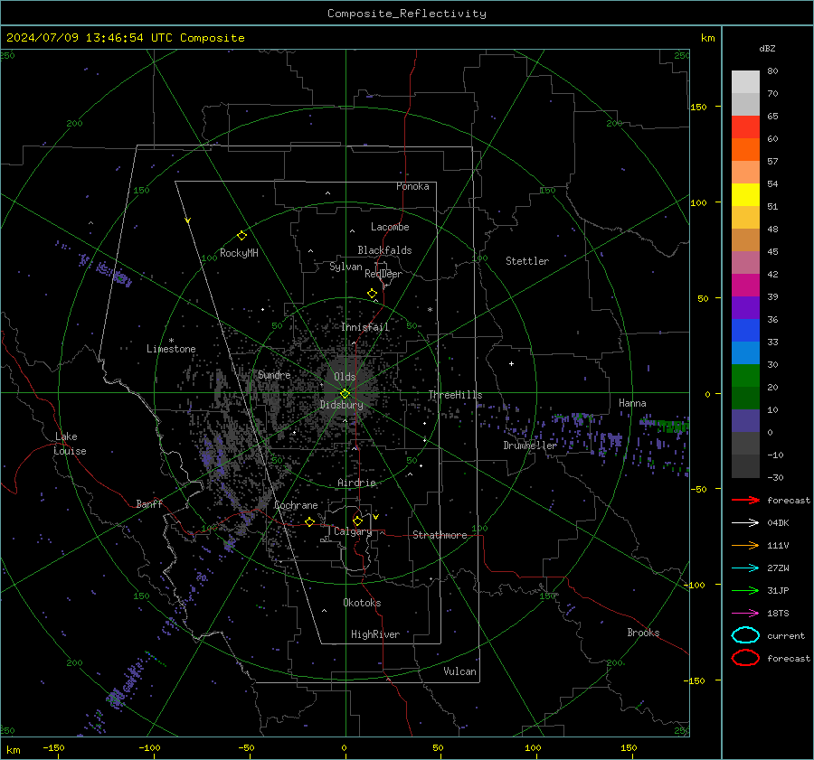Click the white plus marker west of Hanna

(511, 363)
